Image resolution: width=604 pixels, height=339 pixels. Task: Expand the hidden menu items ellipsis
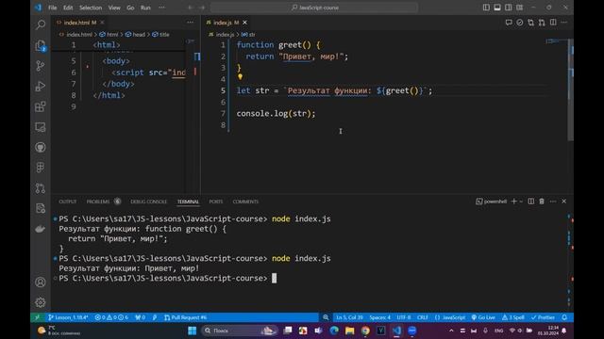(161, 8)
